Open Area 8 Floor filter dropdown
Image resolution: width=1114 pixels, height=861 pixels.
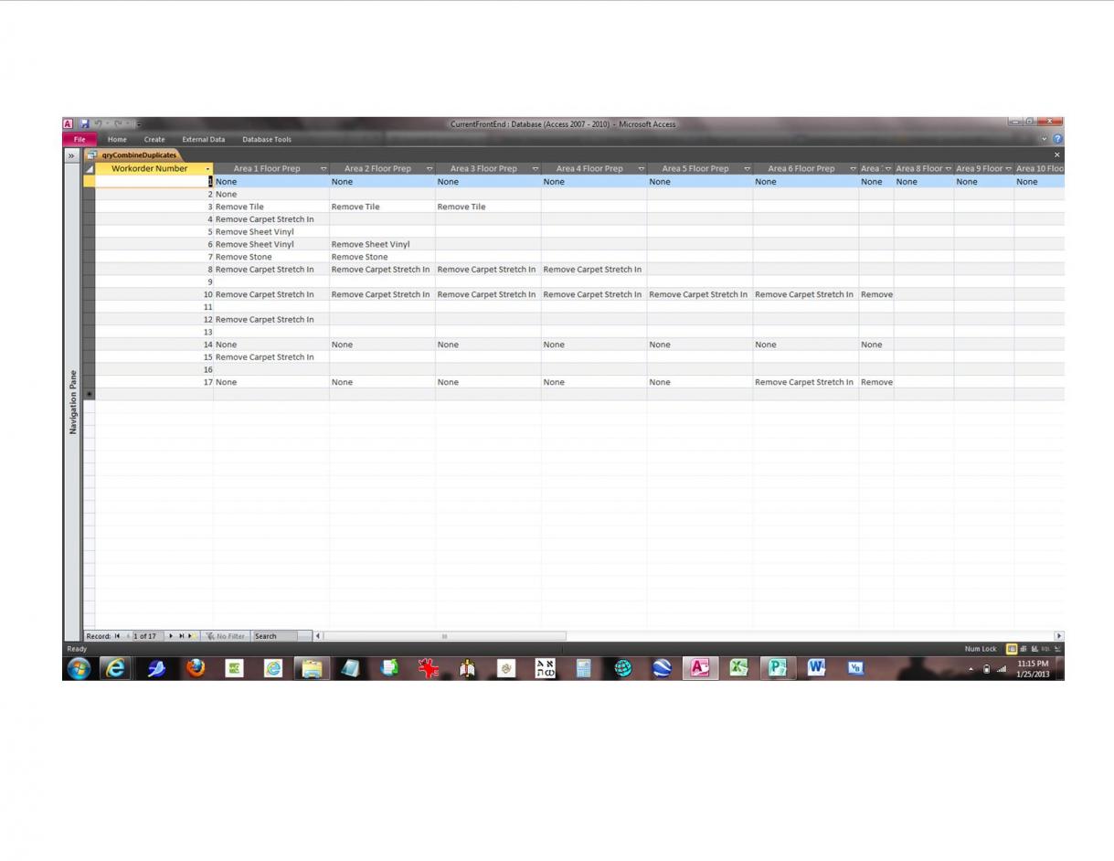(948, 168)
